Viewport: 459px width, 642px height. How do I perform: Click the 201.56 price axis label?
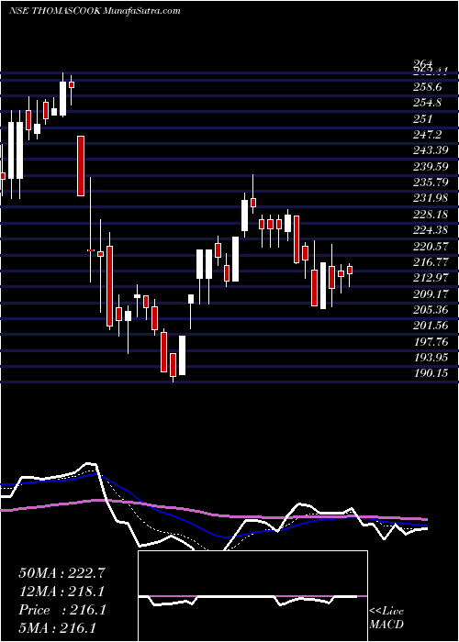click(431, 326)
